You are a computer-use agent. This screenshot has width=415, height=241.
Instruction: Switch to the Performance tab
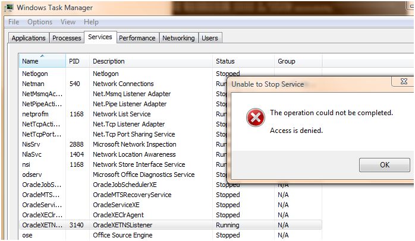click(x=137, y=38)
